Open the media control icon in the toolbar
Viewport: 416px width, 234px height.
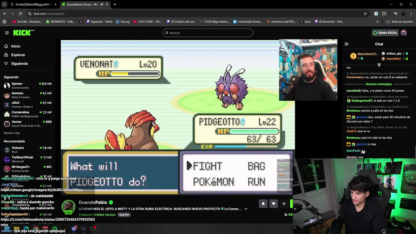coord(396,14)
